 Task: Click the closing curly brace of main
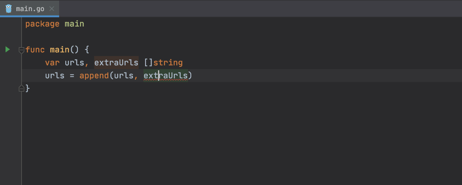(x=28, y=88)
